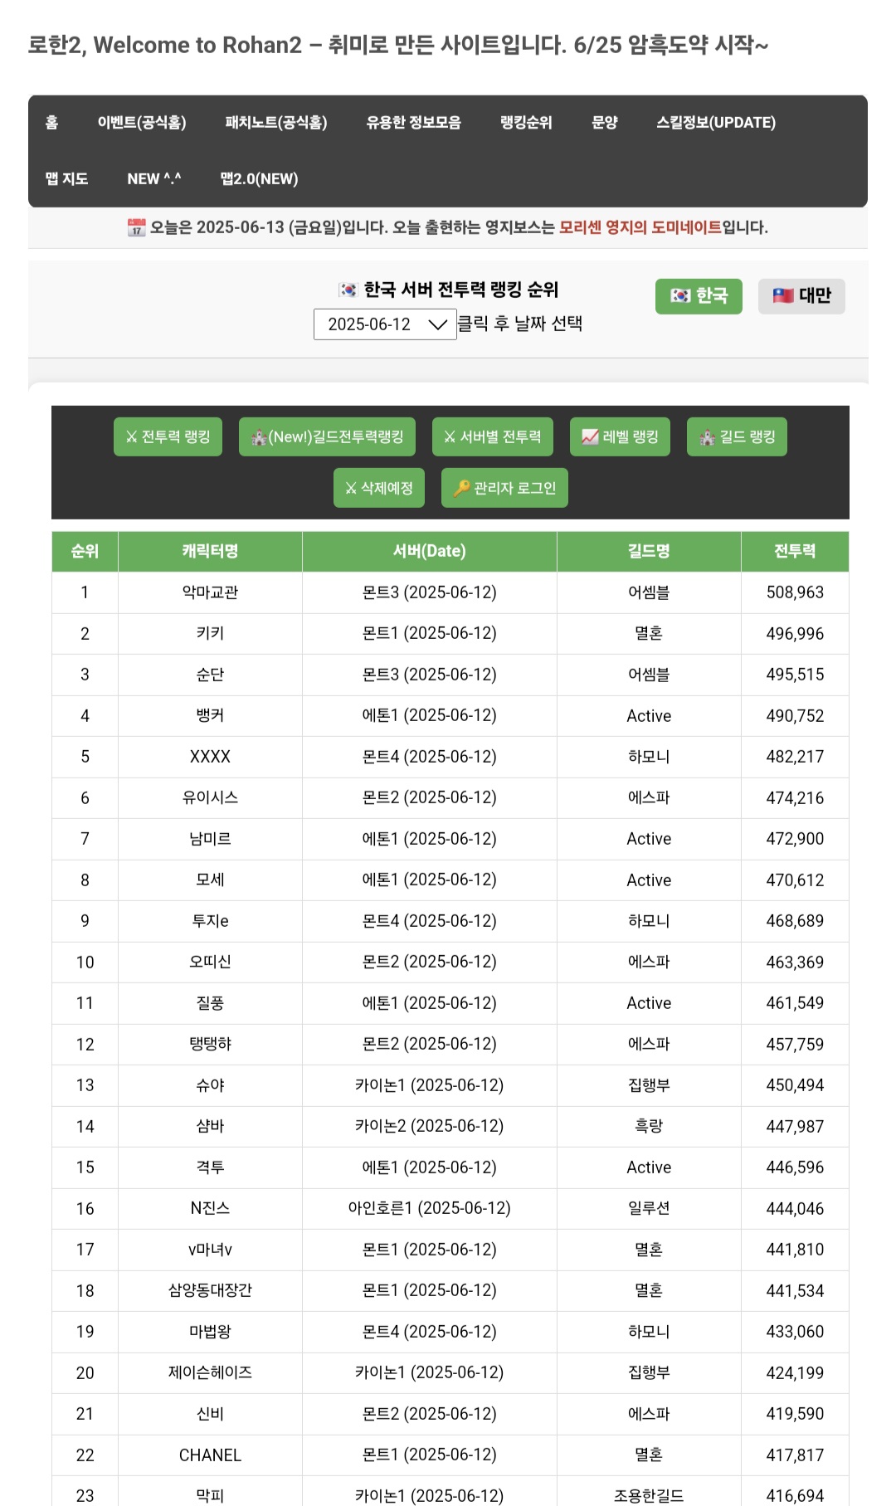Image resolution: width=896 pixels, height=1506 pixels.
Task: Switch to the 한국 Korea server flag button
Action: [x=699, y=296]
